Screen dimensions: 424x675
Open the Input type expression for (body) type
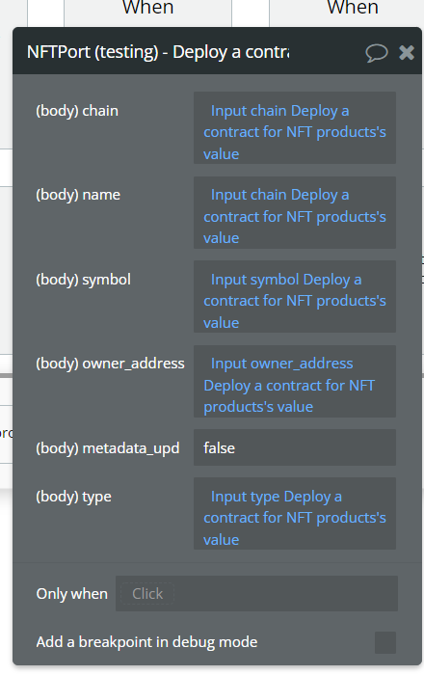click(295, 513)
